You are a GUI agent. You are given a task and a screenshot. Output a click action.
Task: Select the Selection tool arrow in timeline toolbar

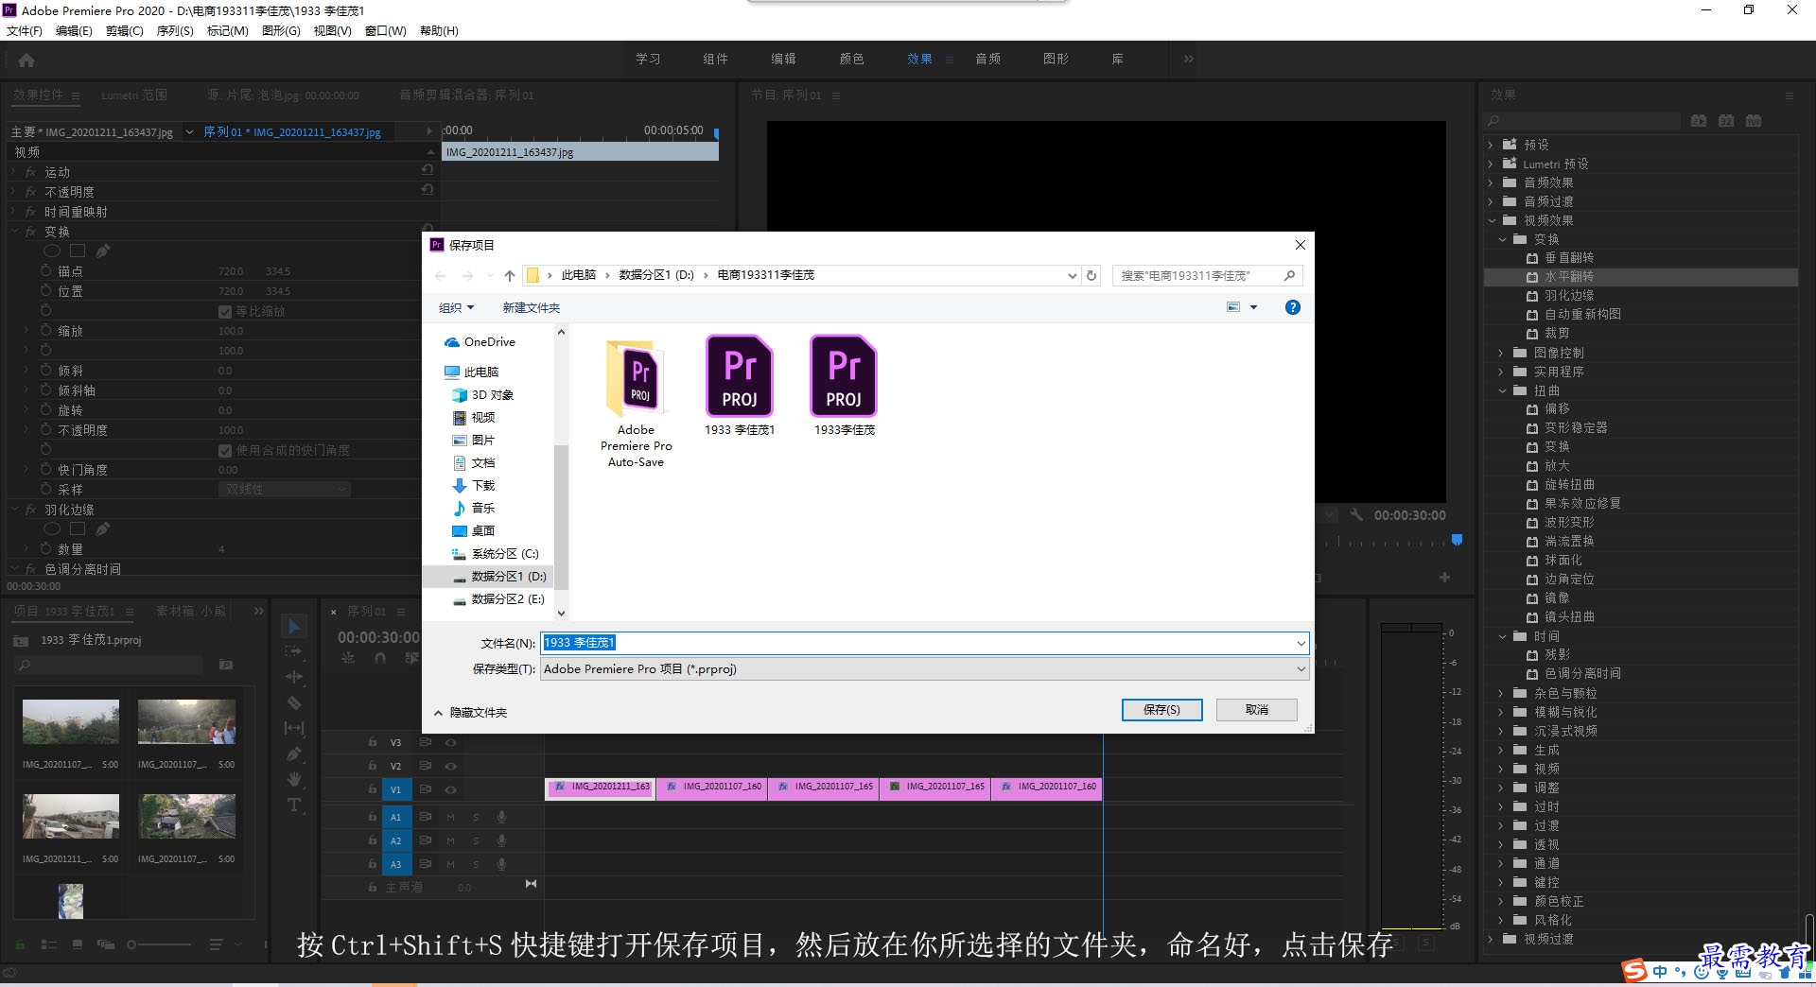(294, 627)
